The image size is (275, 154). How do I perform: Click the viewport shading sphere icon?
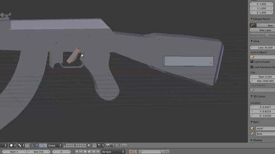(x=12, y=145)
